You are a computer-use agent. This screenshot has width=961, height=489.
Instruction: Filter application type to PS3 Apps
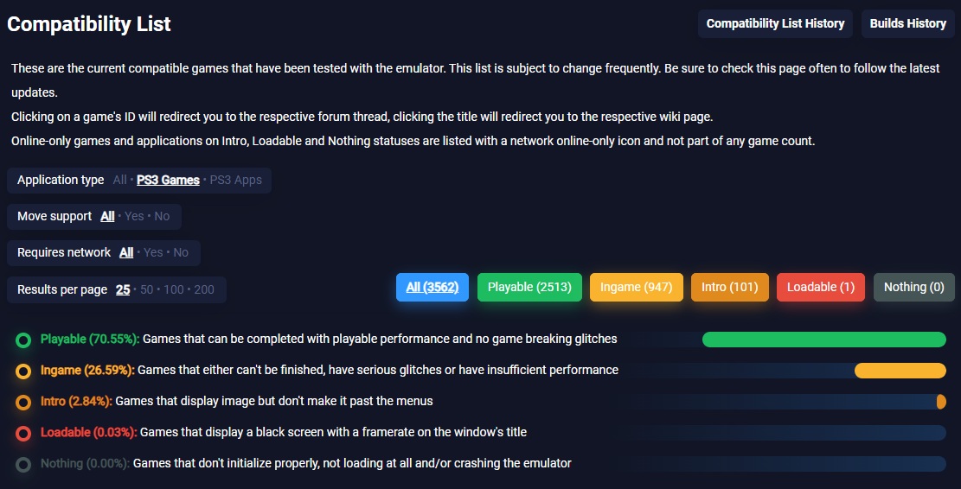coord(236,181)
